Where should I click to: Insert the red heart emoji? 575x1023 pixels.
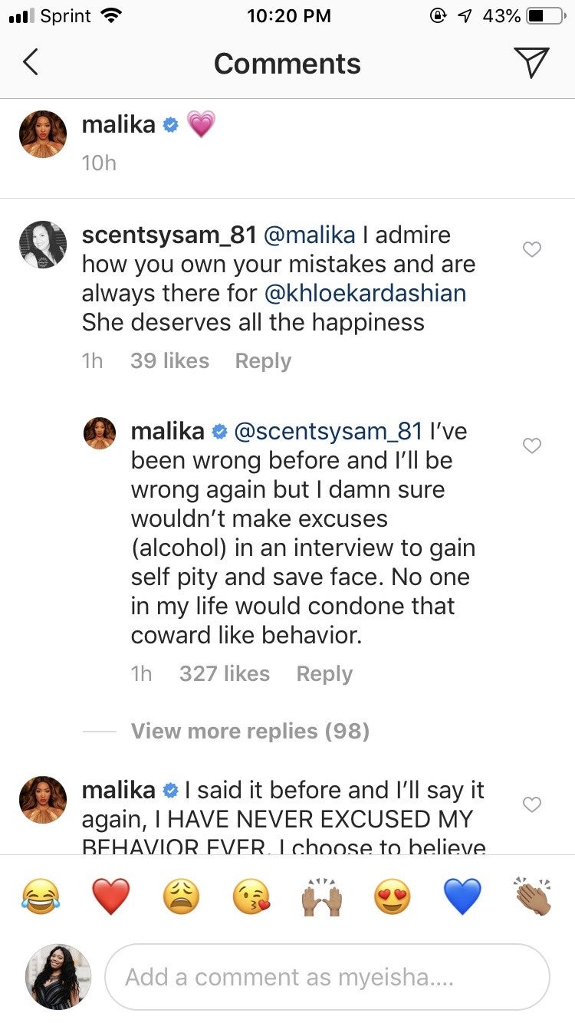tap(111, 896)
